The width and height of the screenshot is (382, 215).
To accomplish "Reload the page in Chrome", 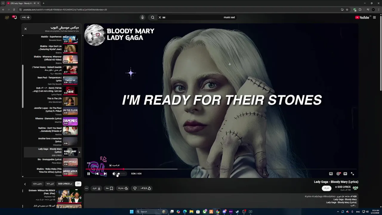I will tap(14, 10).
